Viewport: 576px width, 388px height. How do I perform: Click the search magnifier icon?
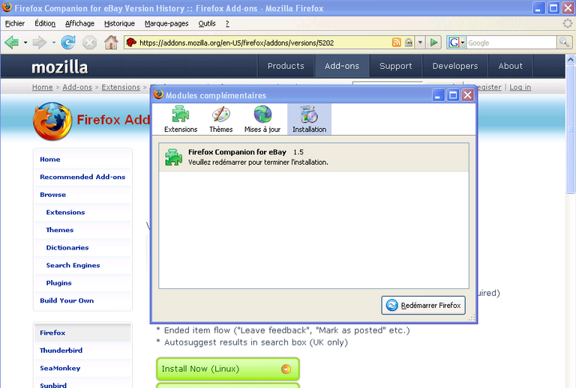[564, 43]
